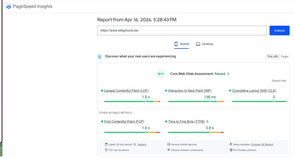The height and width of the screenshot is (158, 294).
Task: Click the green status dot beside LCP
Action: [102, 90]
